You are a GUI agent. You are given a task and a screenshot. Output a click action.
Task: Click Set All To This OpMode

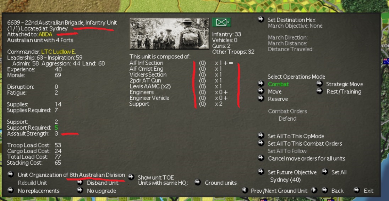(x=296, y=136)
